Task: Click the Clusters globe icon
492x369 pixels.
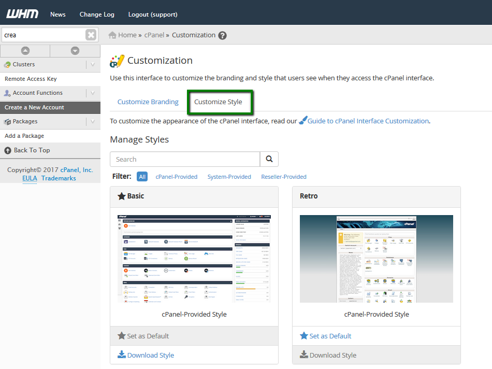Action: (8, 64)
